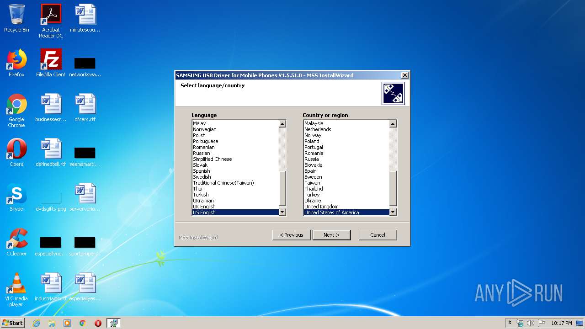Select the Opera desktop shortcut
The width and height of the screenshot is (585, 329).
[x=16, y=153]
